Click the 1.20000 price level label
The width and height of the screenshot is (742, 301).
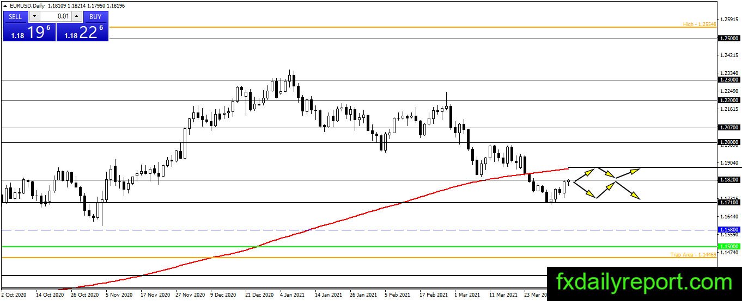729,142
